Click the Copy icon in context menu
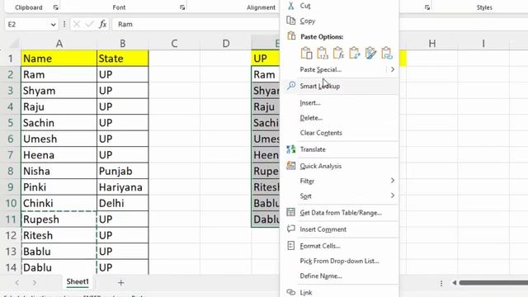The image size is (528, 297). pos(291,21)
